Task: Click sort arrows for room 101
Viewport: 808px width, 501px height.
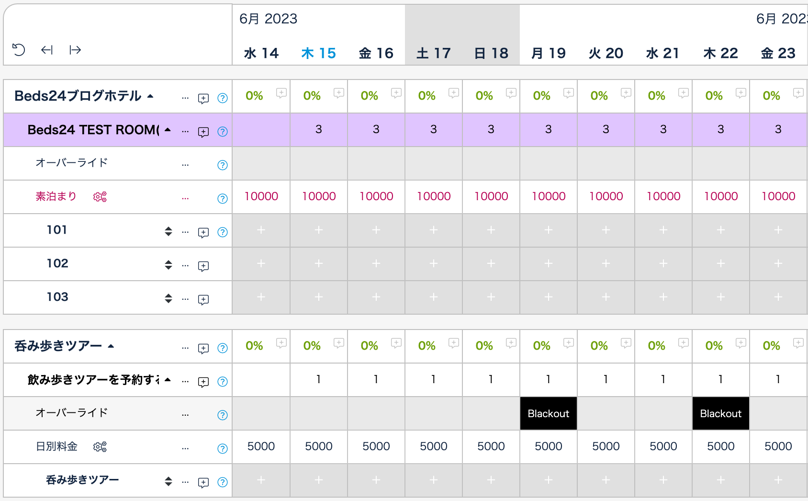Action: coord(168,231)
